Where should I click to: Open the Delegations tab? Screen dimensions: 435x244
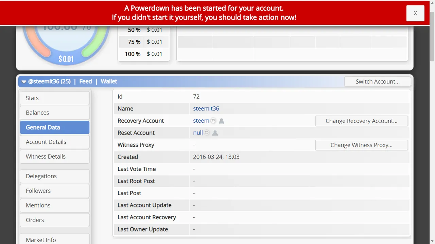pos(55,176)
